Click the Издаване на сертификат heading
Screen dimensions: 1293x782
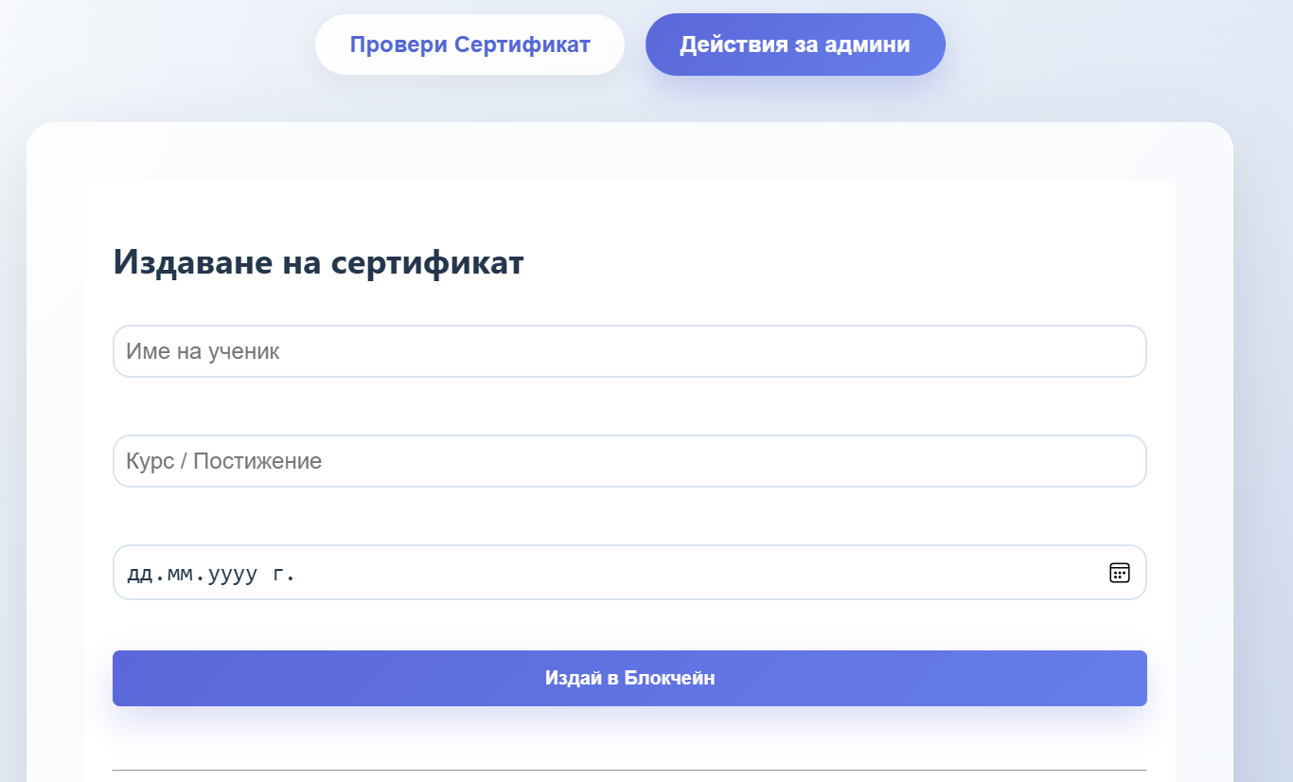click(318, 262)
